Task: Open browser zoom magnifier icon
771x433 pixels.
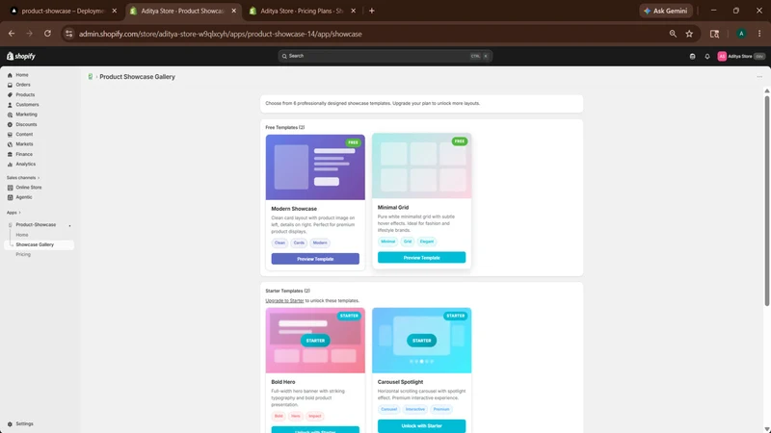Action: point(673,34)
